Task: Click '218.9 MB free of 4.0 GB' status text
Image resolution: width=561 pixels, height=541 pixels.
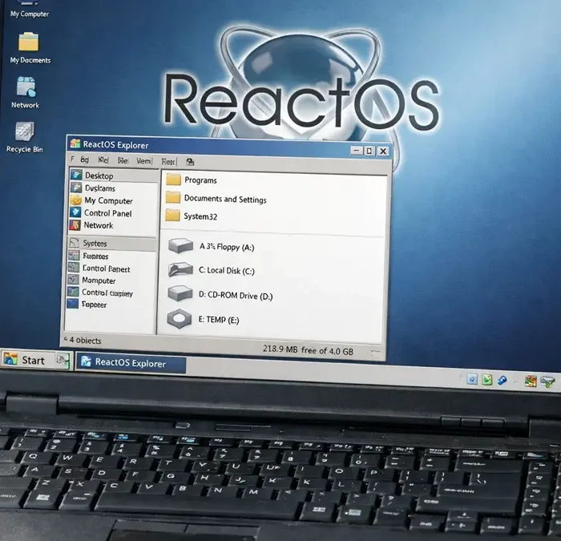Action: click(308, 350)
